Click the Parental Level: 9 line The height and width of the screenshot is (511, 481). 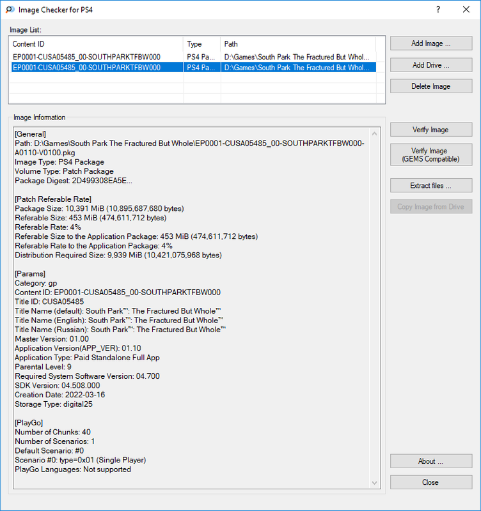point(43,367)
